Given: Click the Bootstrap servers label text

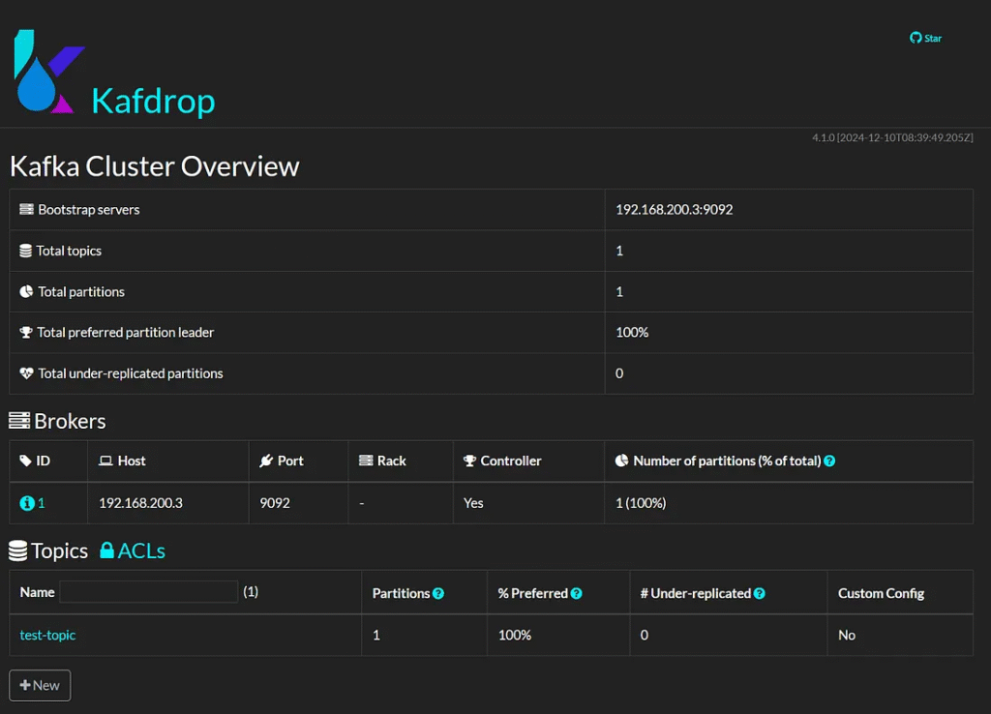Looking at the screenshot, I should pos(89,210).
